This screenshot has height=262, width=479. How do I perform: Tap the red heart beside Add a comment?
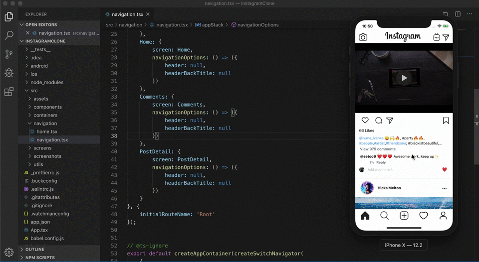tap(445, 169)
